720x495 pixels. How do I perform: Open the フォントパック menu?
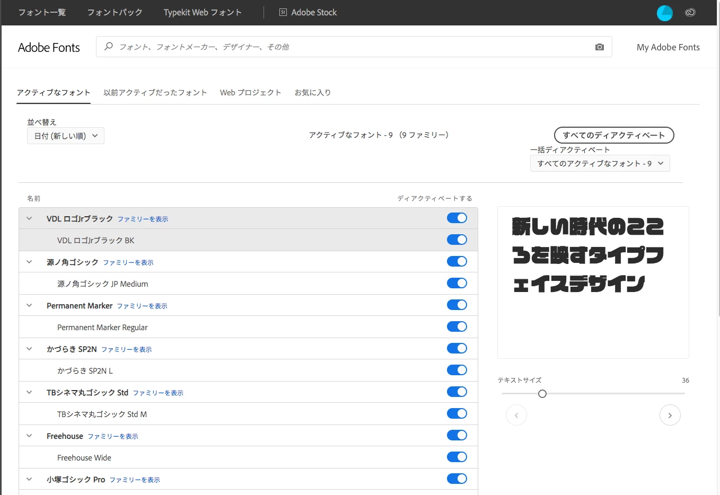click(x=115, y=12)
